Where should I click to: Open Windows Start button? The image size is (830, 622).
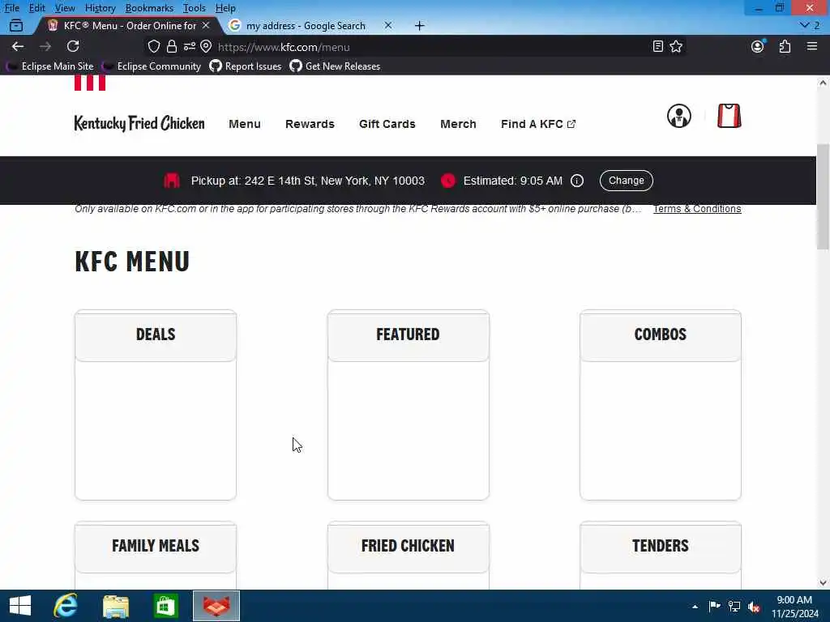click(20, 606)
